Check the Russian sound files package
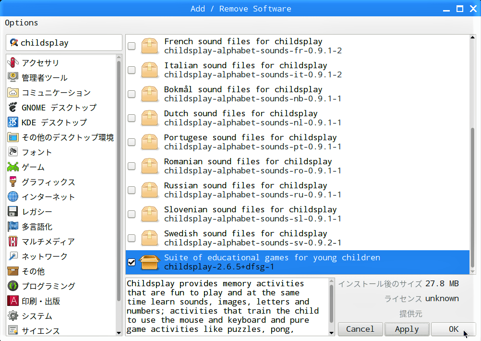This screenshot has width=481, height=341. pos(132,190)
